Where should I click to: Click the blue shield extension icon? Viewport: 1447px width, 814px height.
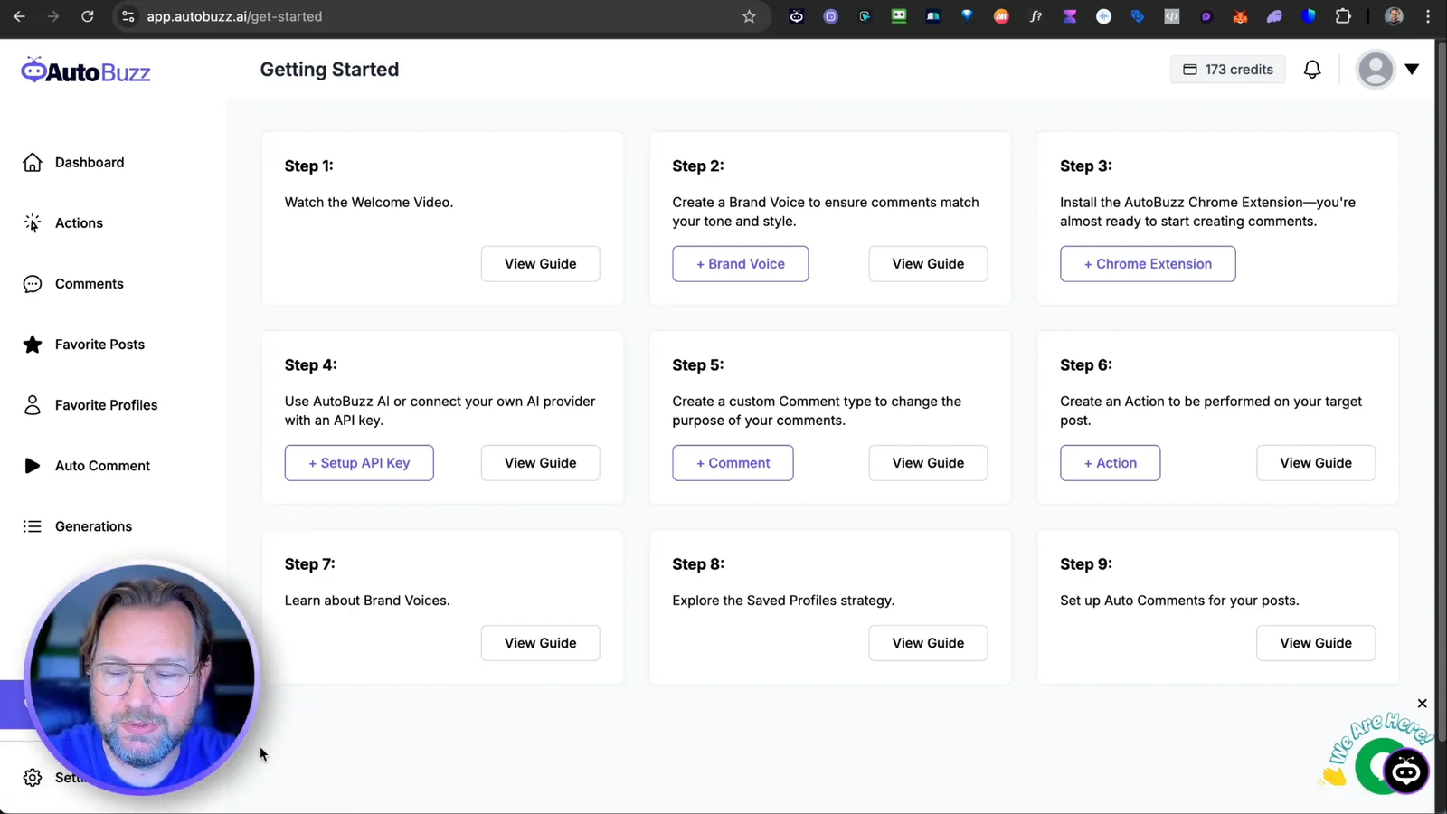[x=1309, y=16]
